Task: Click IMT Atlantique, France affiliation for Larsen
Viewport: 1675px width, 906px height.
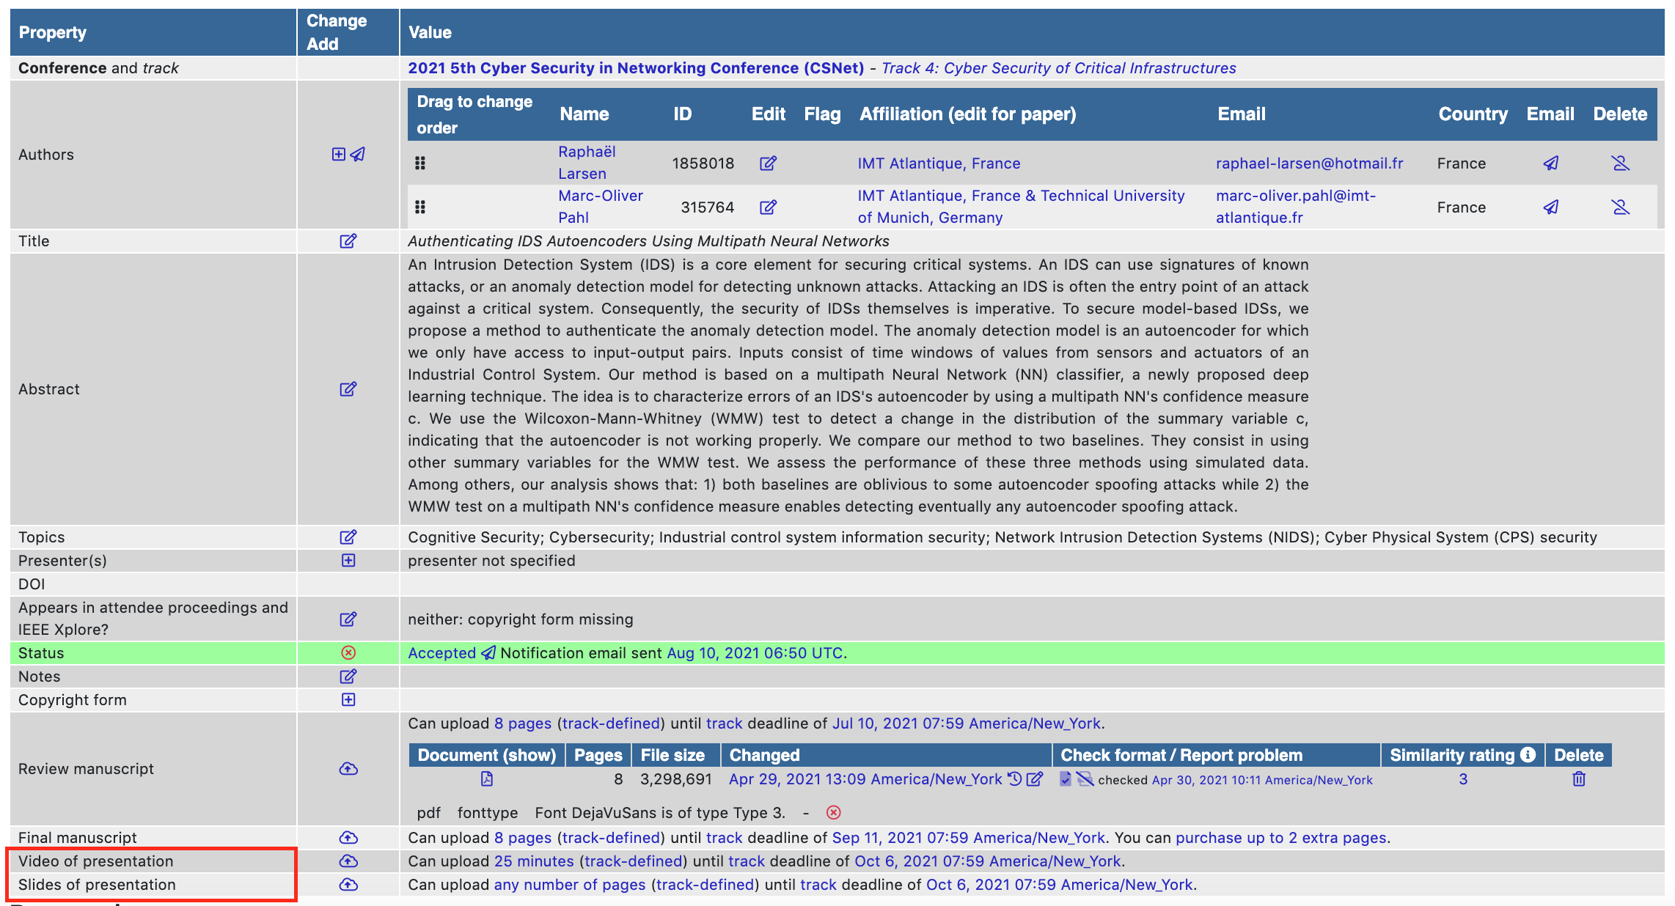Action: (939, 163)
